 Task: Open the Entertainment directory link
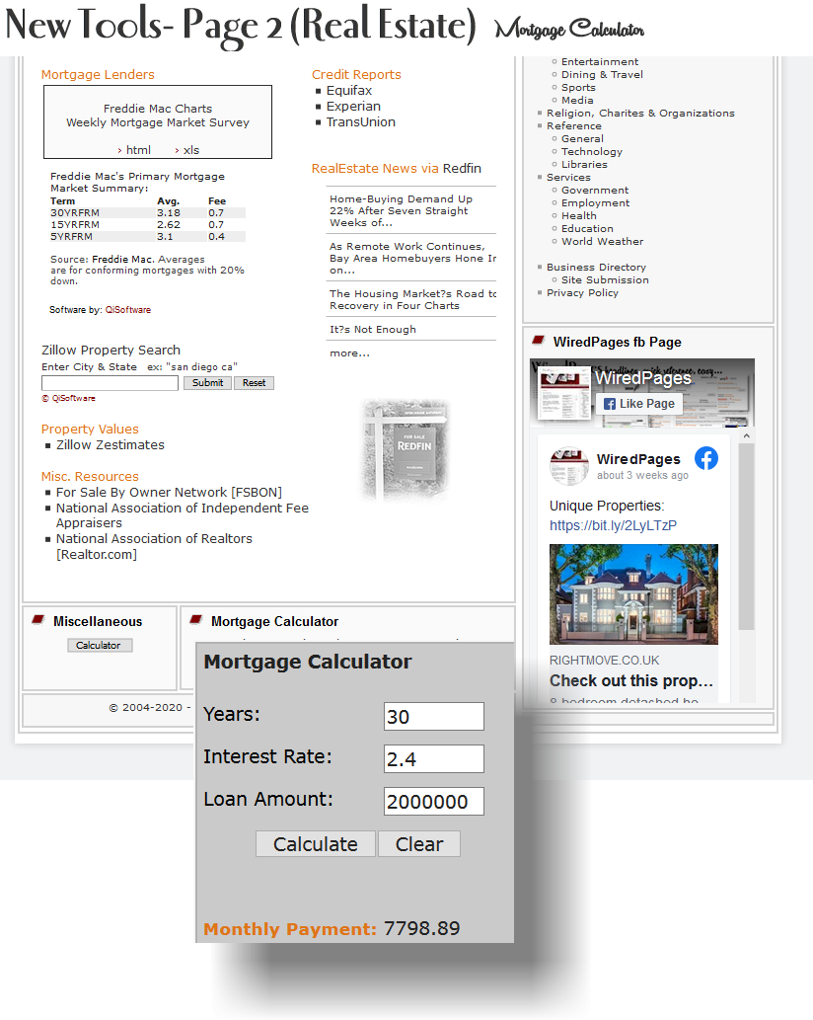tap(600, 62)
